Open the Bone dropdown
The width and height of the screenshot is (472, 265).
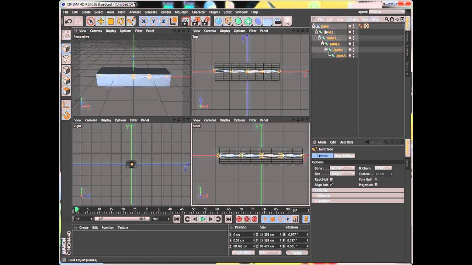(342, 168)
